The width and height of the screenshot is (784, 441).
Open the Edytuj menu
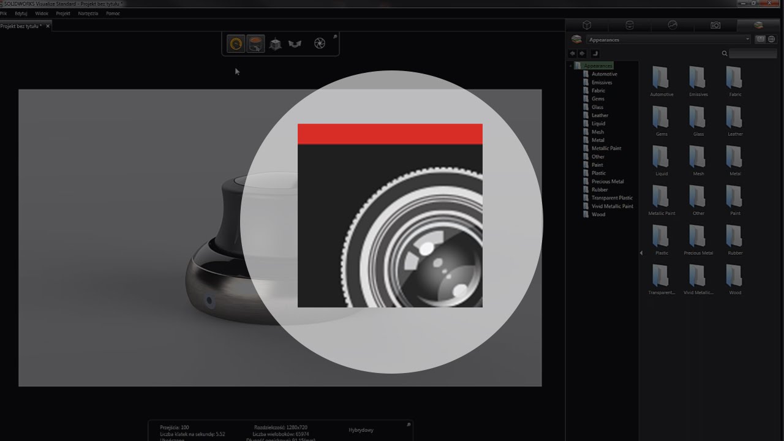[x=21, y=13]
